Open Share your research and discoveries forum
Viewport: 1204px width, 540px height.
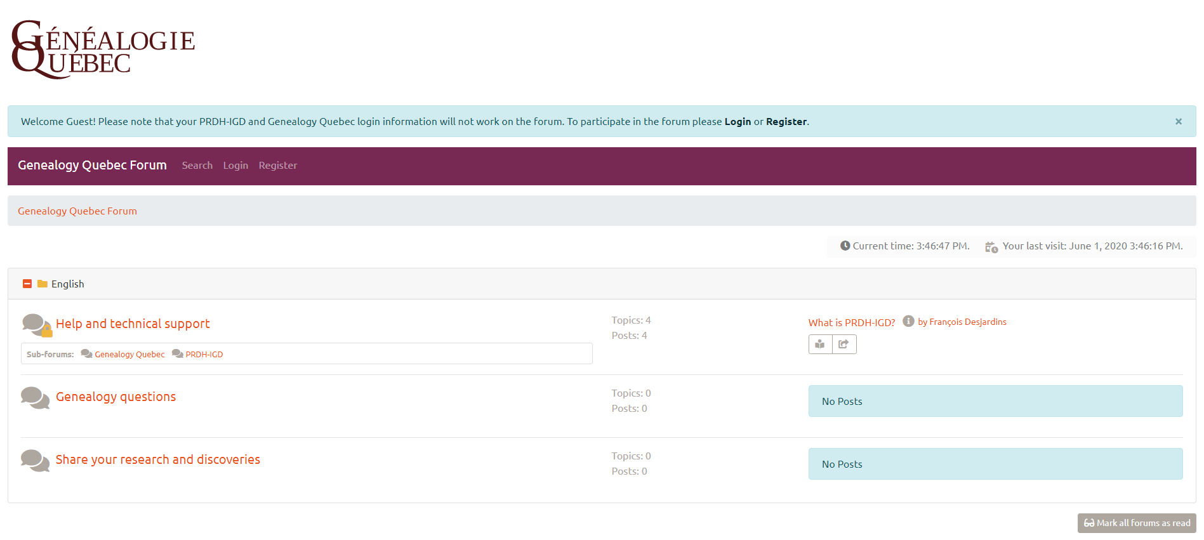[158, 460]
